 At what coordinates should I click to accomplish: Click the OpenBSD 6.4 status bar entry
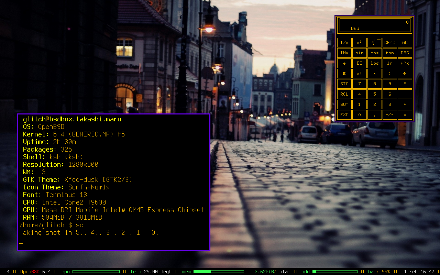(x=35, y=272)
